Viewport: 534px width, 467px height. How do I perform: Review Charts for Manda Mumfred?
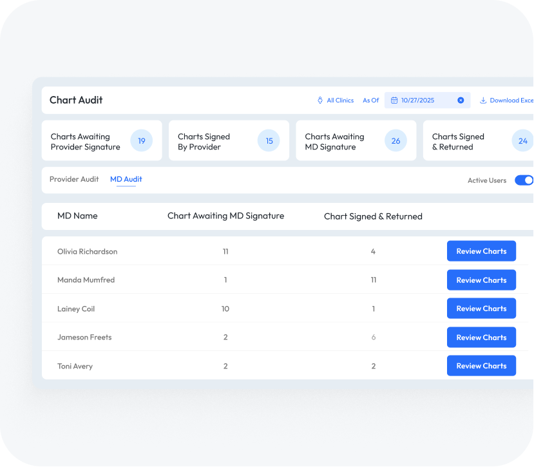[481, 280]
